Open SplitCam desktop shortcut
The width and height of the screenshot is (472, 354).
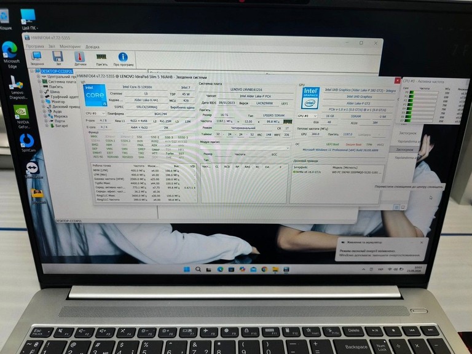(28, 143)
